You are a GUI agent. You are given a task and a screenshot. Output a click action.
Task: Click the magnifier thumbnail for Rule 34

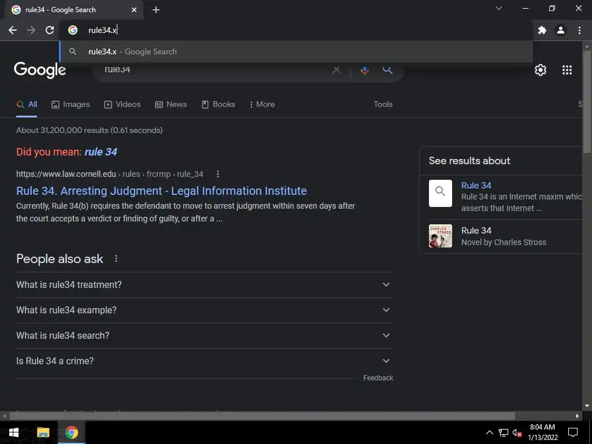[440, 193]
